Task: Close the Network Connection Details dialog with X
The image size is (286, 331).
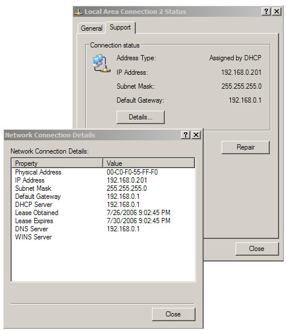Action: tap(196, 134)
